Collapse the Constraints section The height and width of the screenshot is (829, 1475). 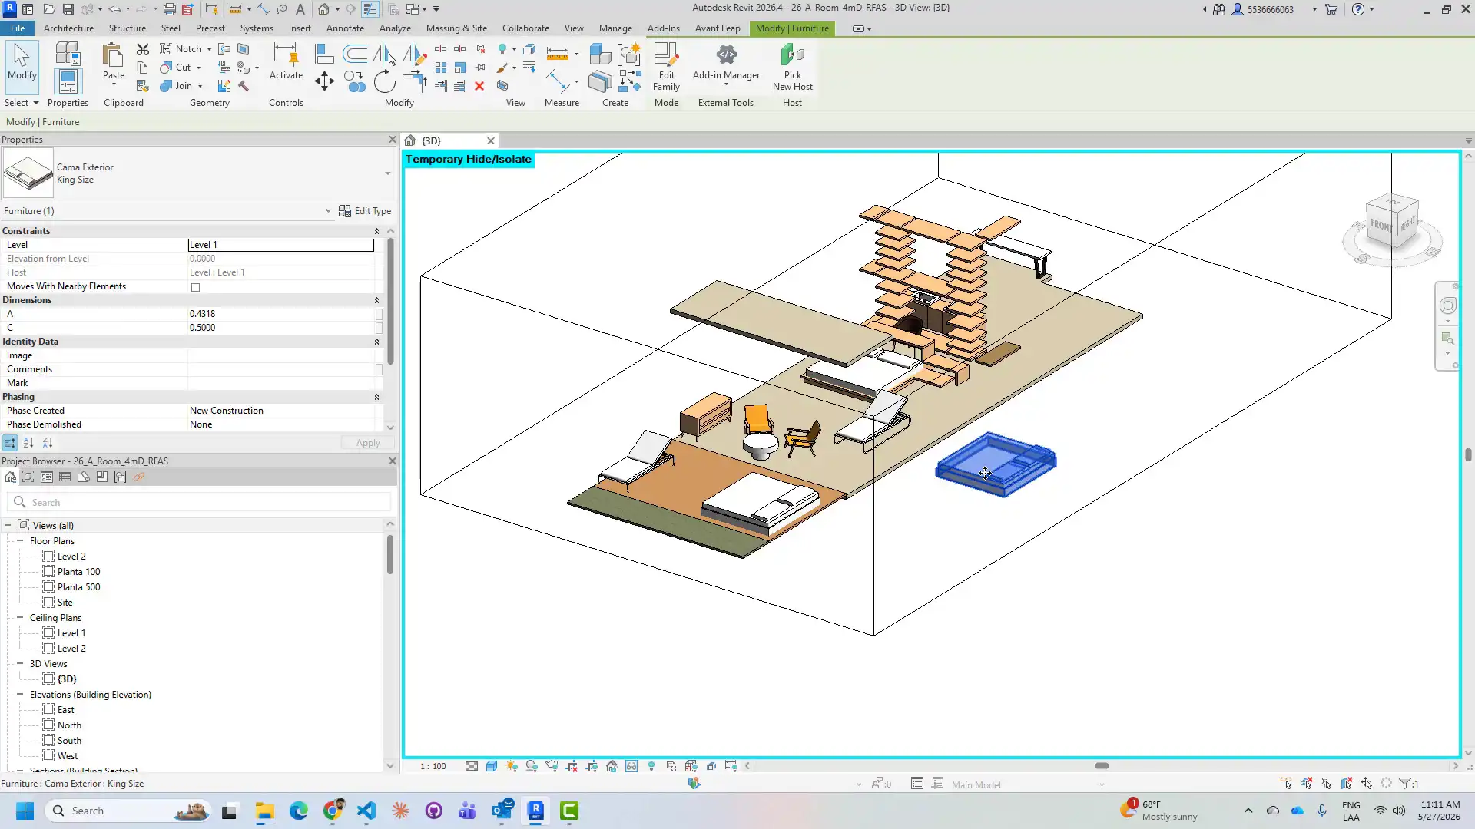(376, 231)
